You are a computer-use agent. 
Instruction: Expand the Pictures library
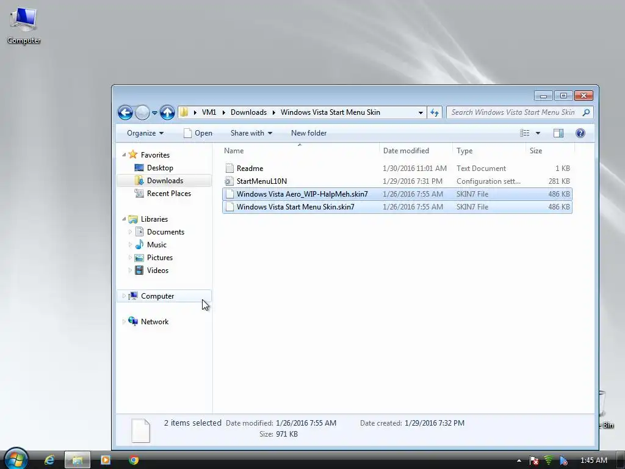tap(130, 257)
